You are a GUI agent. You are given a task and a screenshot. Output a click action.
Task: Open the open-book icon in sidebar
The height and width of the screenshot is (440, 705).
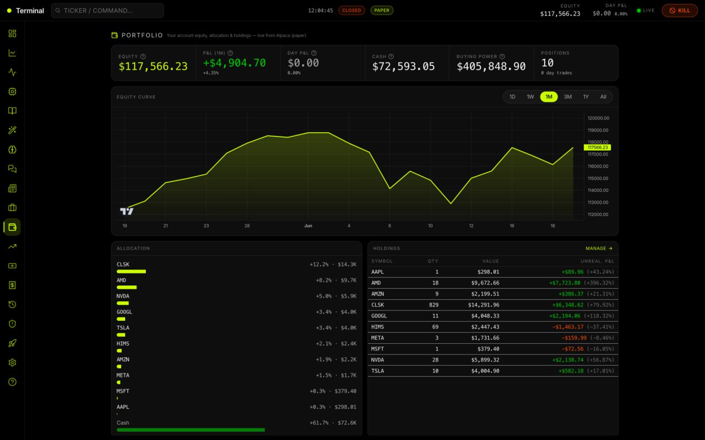pyautogui.click(x=12, y=111)
